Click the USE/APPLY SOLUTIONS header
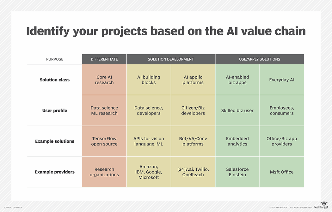The height and width of the screenshot is (212, 332). (x=260, y=59)
